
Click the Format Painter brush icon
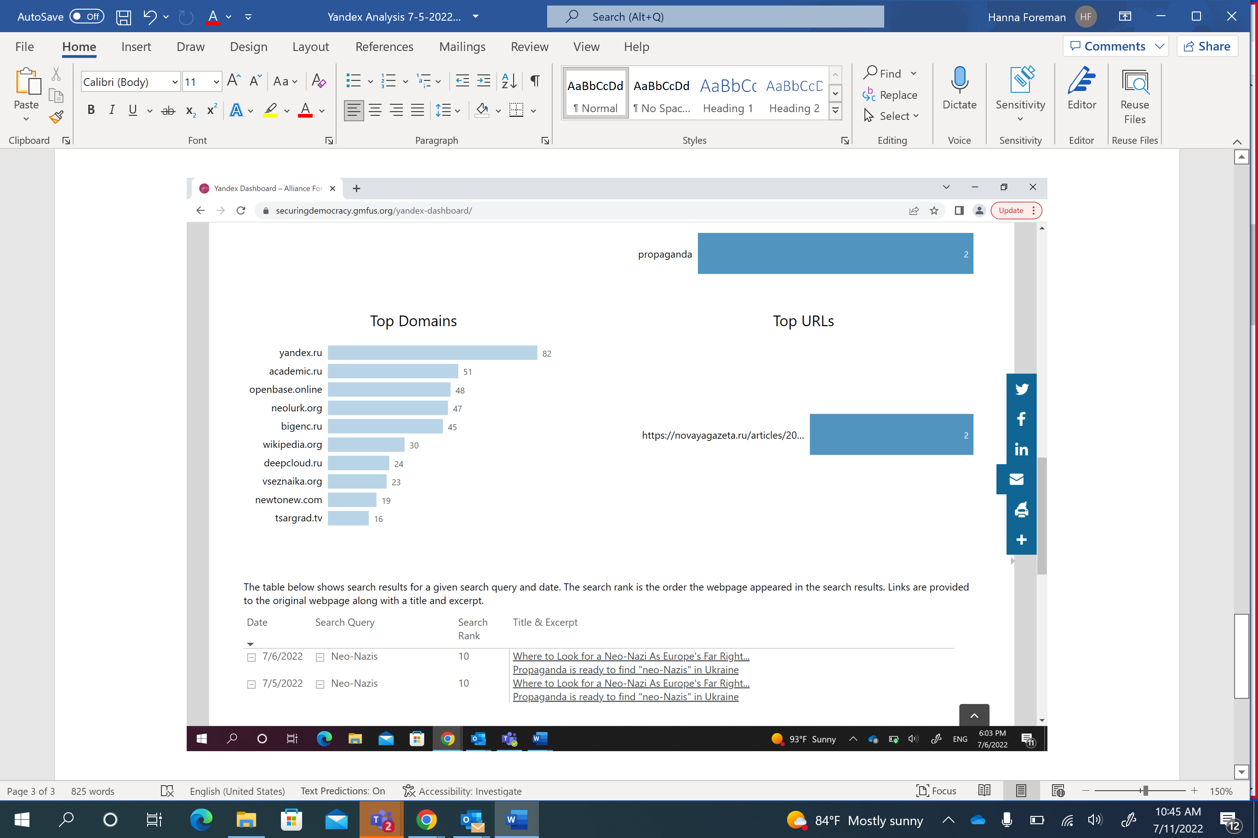56,117
